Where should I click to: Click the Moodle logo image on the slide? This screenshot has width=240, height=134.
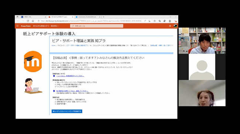[33, 62]
